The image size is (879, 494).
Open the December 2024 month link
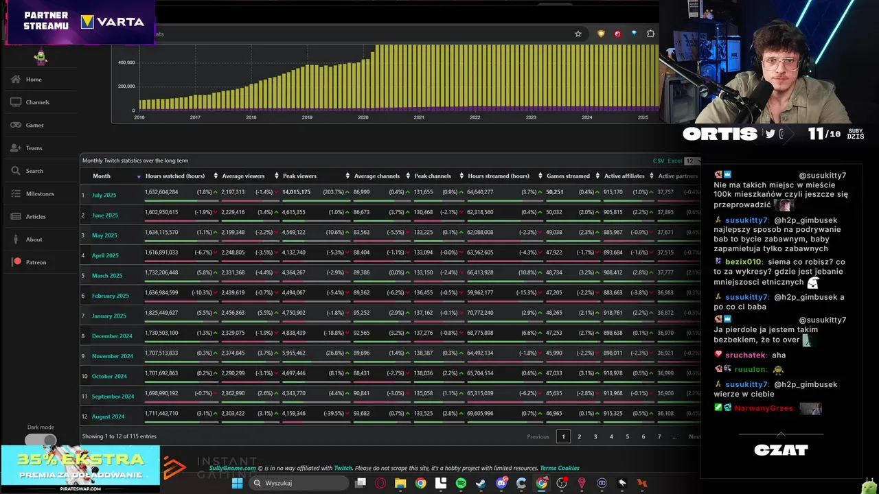tap(112, 336)
